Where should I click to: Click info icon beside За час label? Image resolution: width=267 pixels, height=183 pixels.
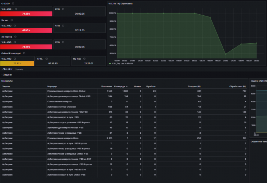click(x=11, y=20)
